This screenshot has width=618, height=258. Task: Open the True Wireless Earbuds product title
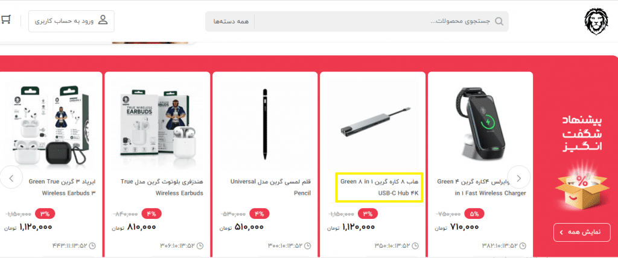click(162, 187)
